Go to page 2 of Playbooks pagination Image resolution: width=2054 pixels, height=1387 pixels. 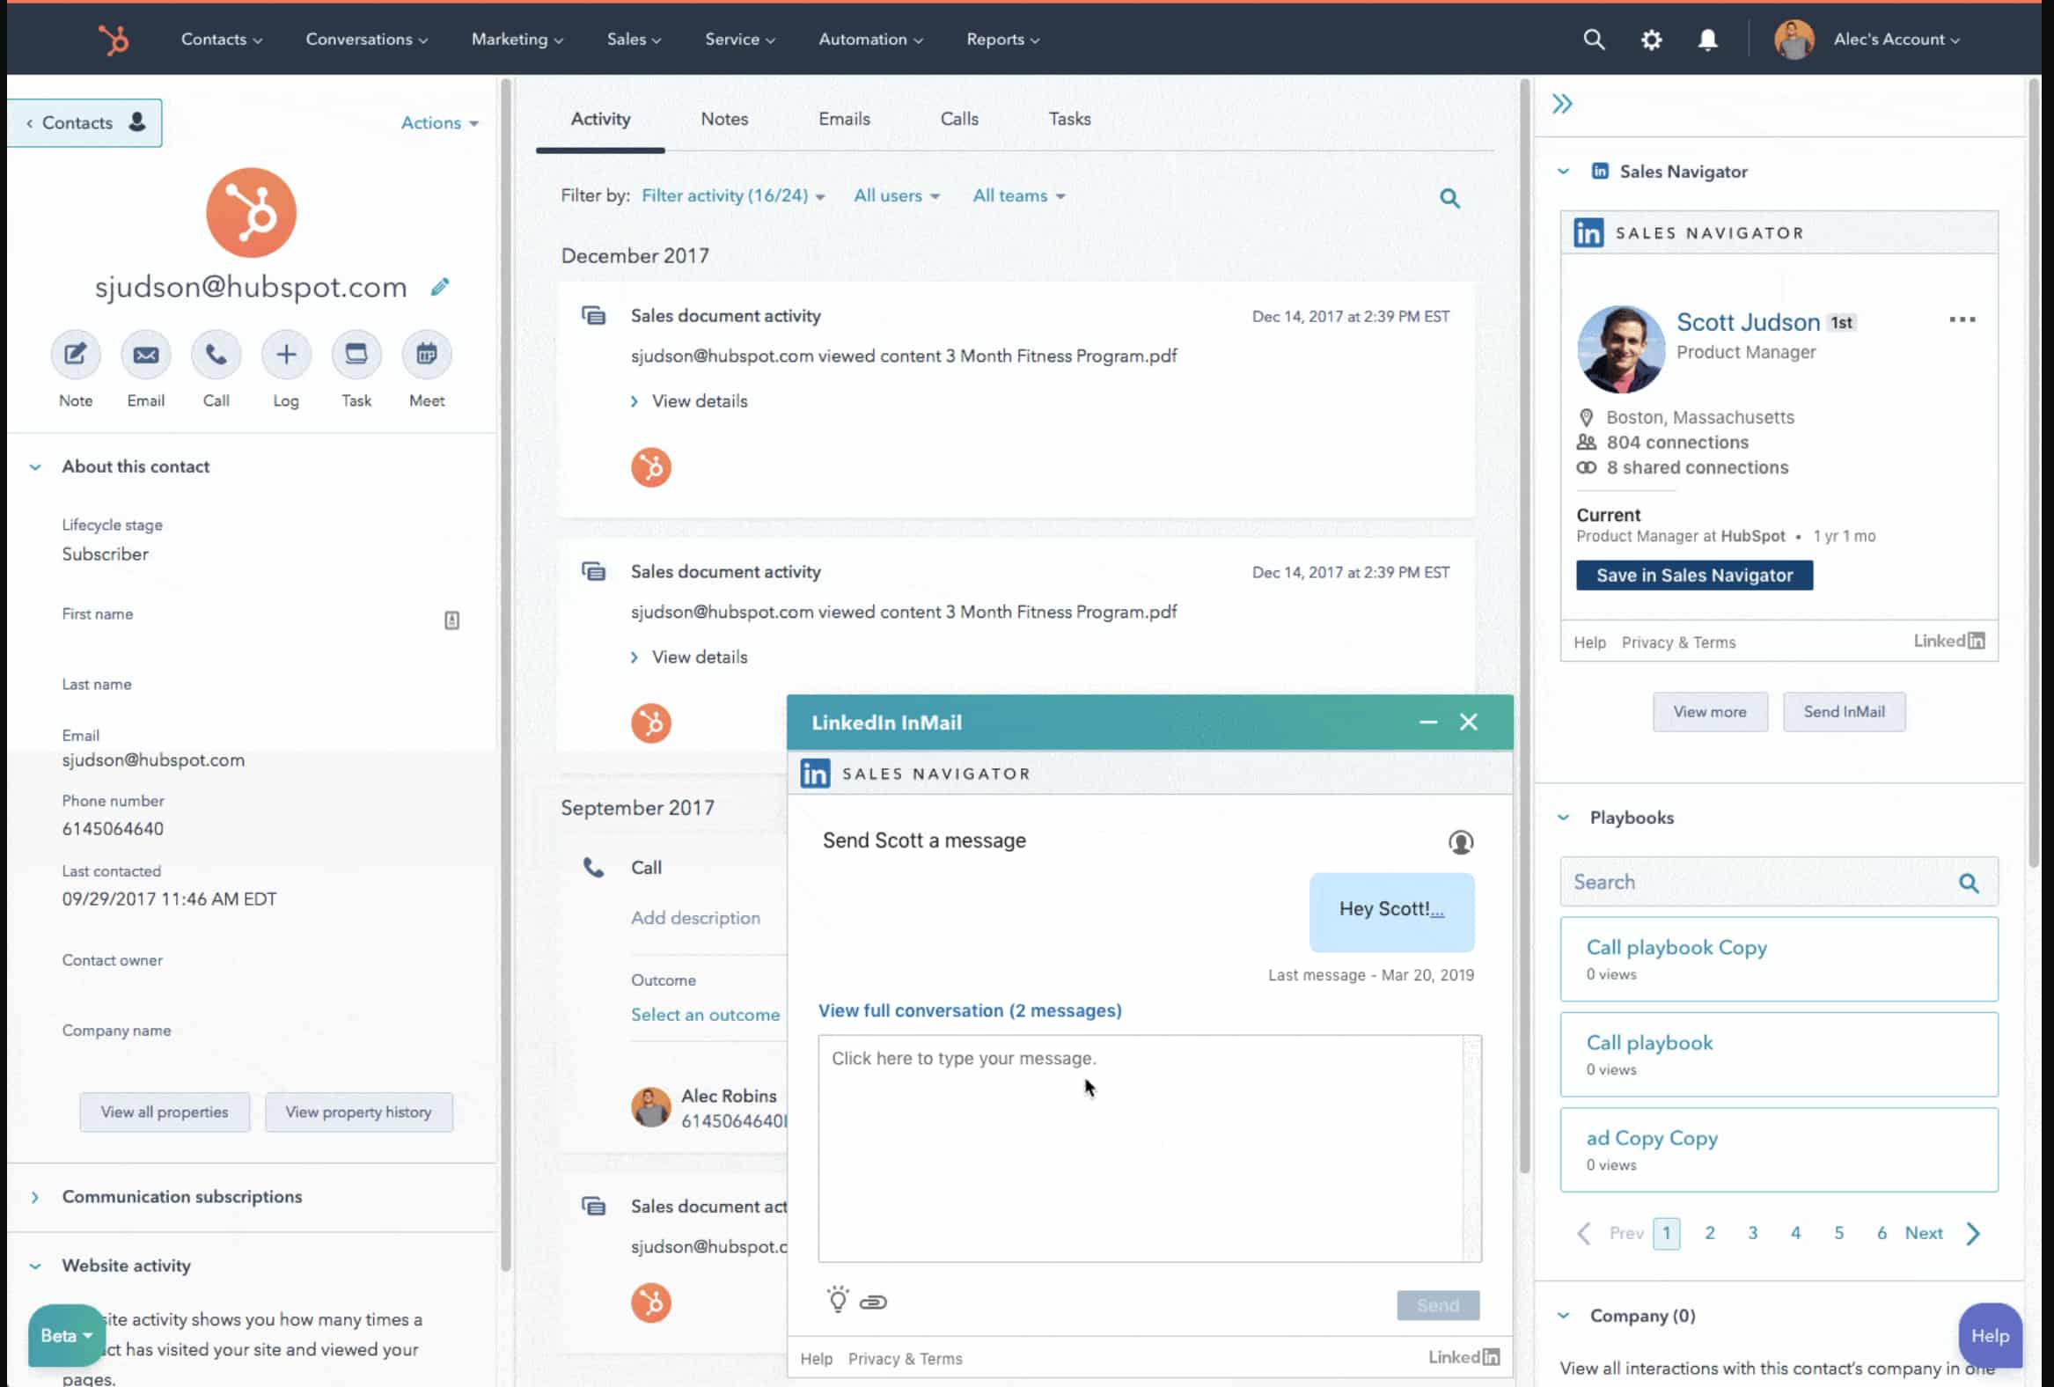pos(1709,1232)
